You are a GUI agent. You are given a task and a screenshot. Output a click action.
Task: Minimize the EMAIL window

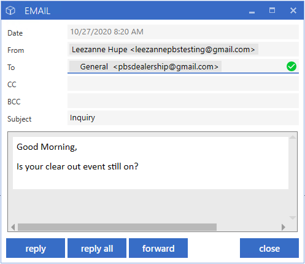(x=252, y=12)
